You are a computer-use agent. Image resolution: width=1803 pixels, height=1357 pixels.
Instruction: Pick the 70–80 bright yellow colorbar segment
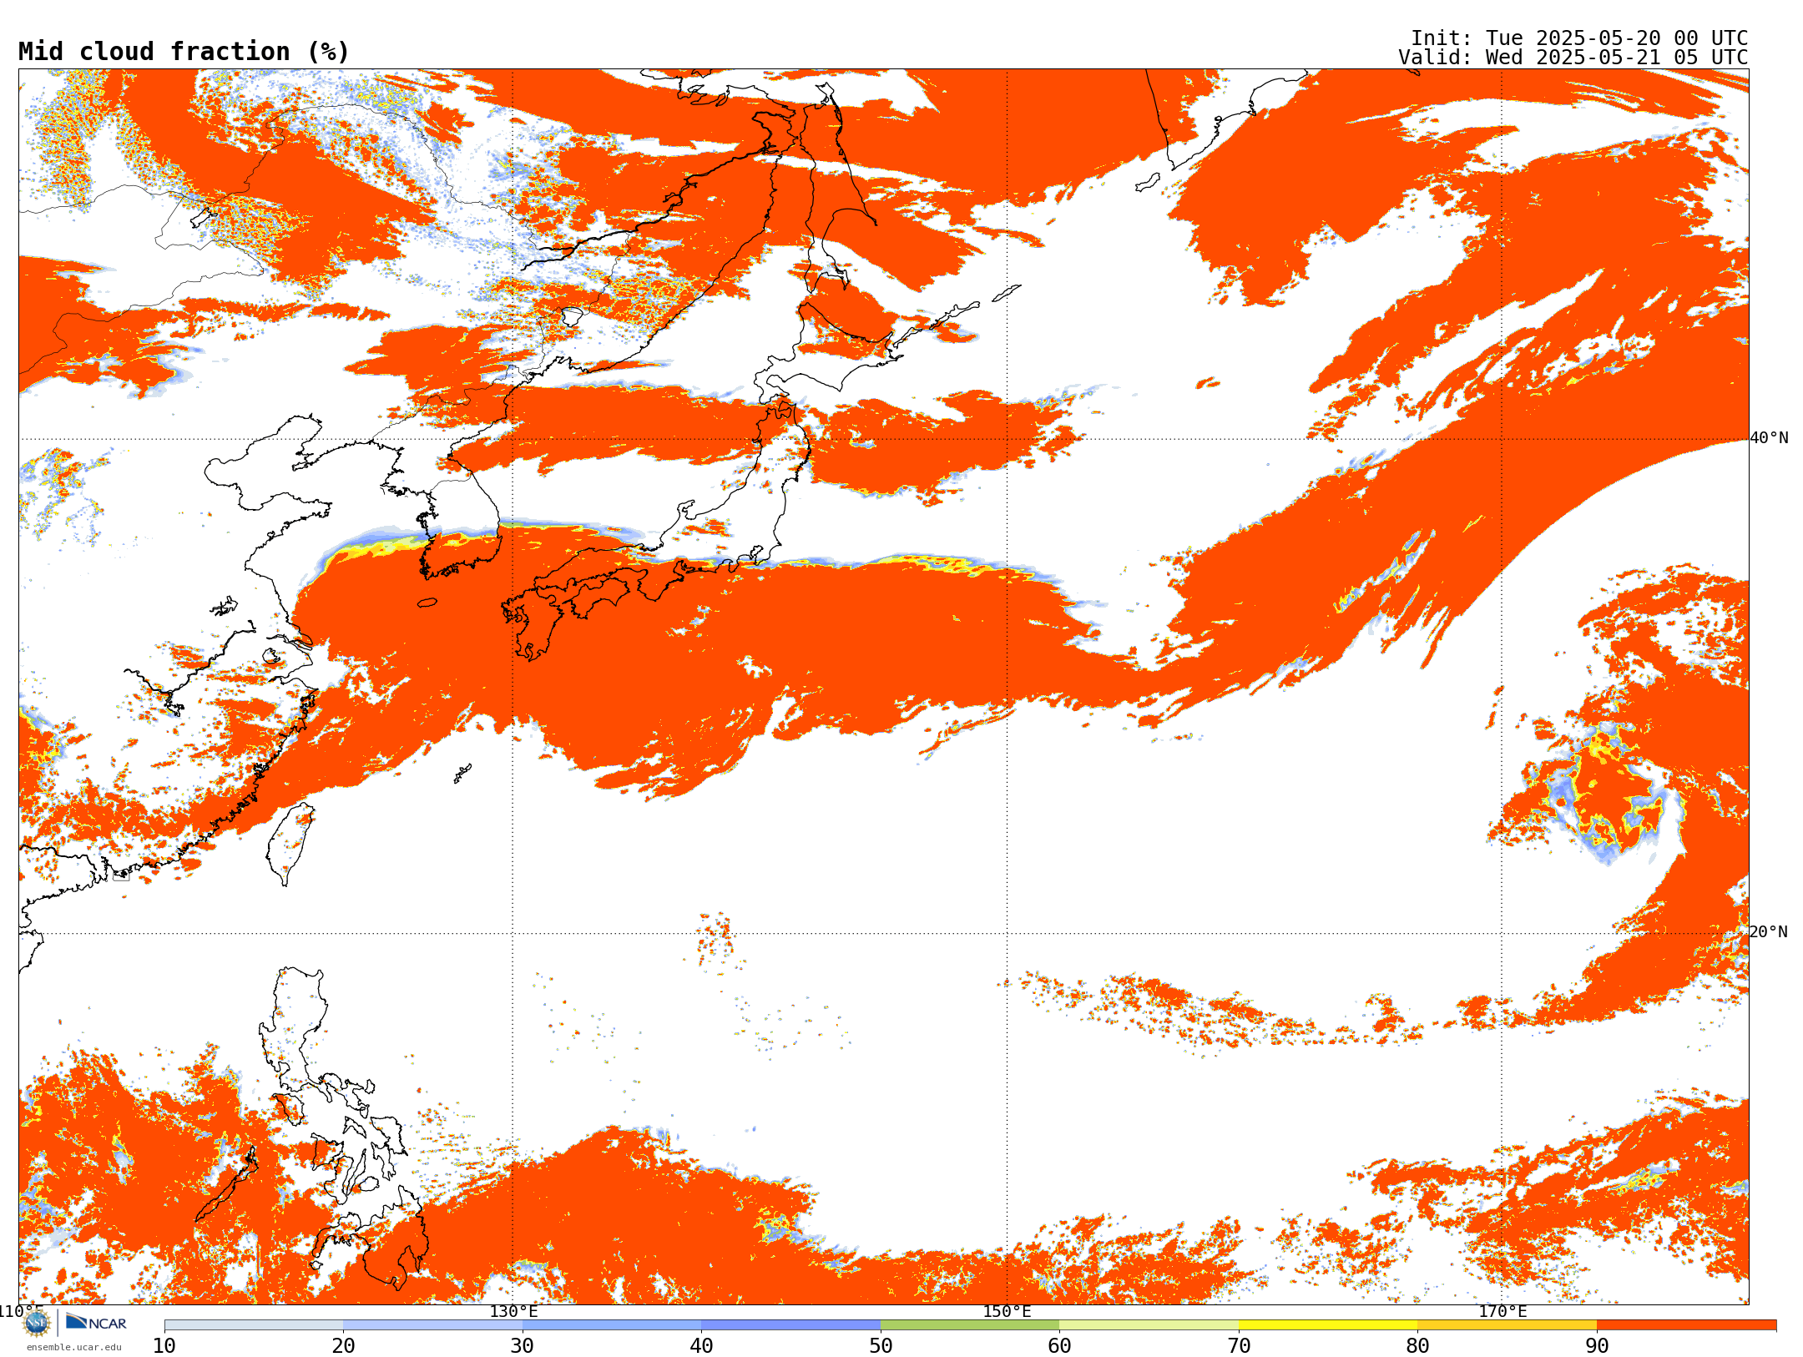coord(1328,1325)
